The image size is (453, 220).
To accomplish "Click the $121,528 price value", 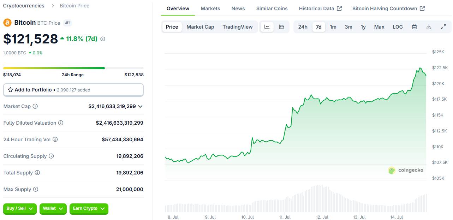I will tap(30, 39).
